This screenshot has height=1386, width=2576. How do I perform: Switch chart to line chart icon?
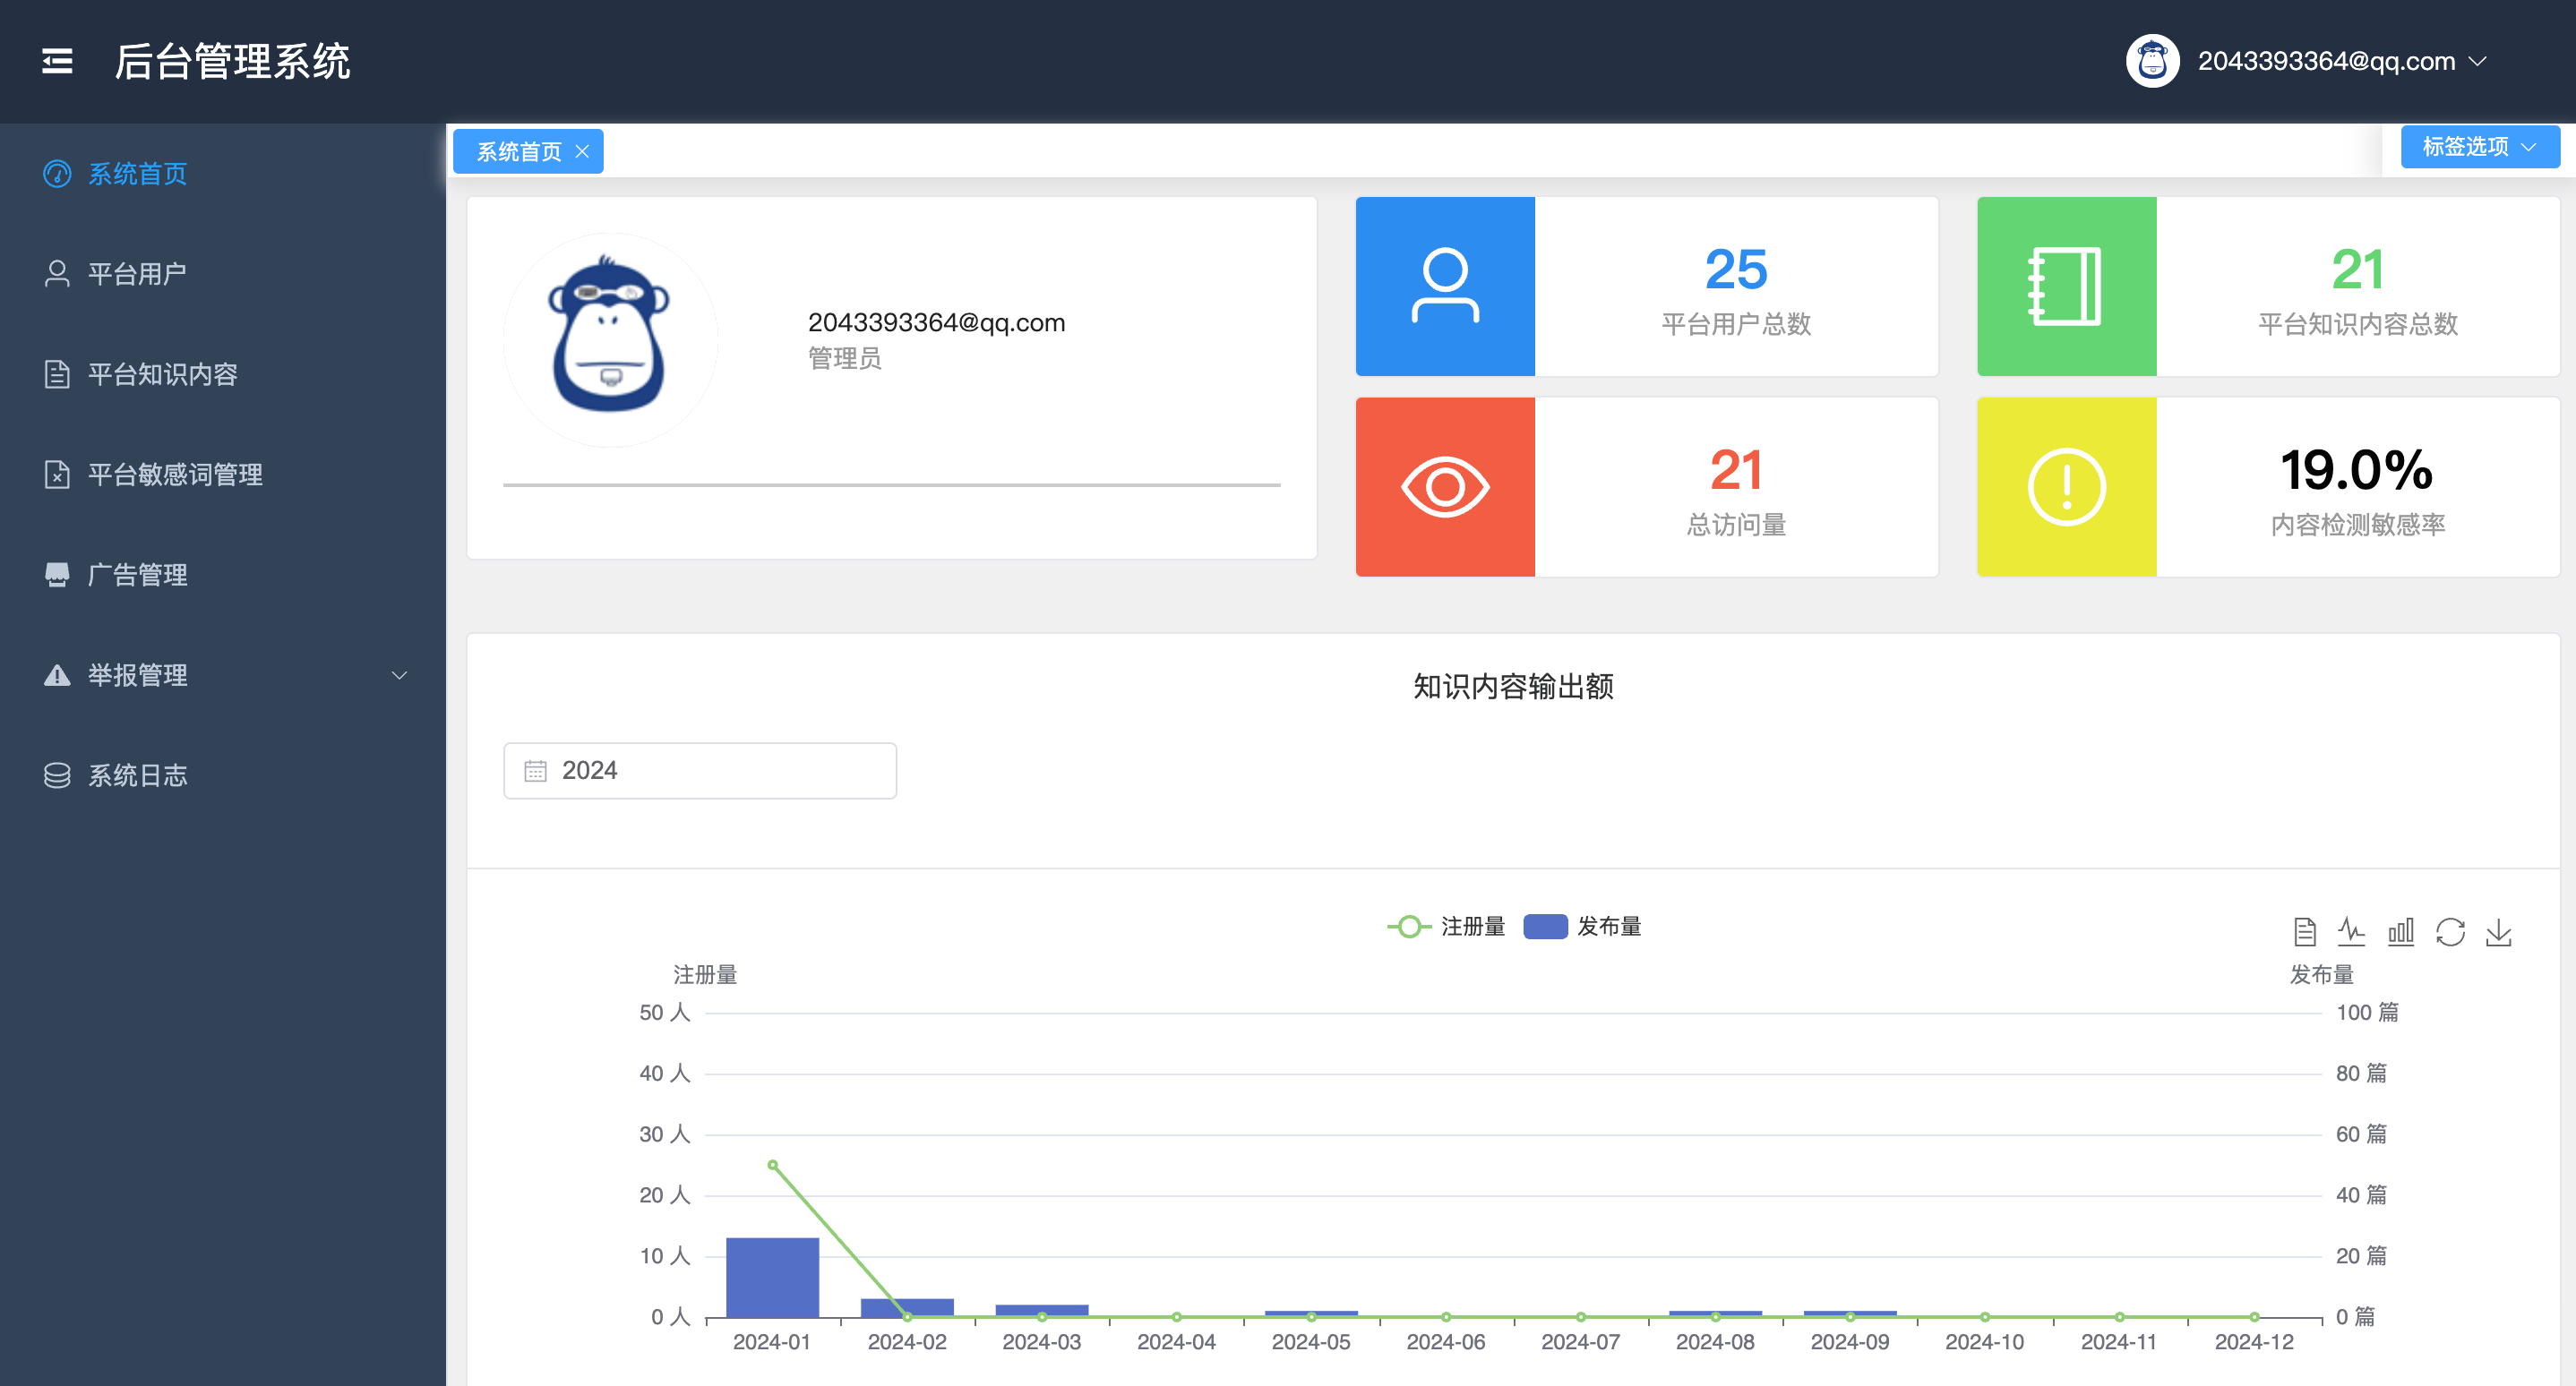pos(2352,931)
